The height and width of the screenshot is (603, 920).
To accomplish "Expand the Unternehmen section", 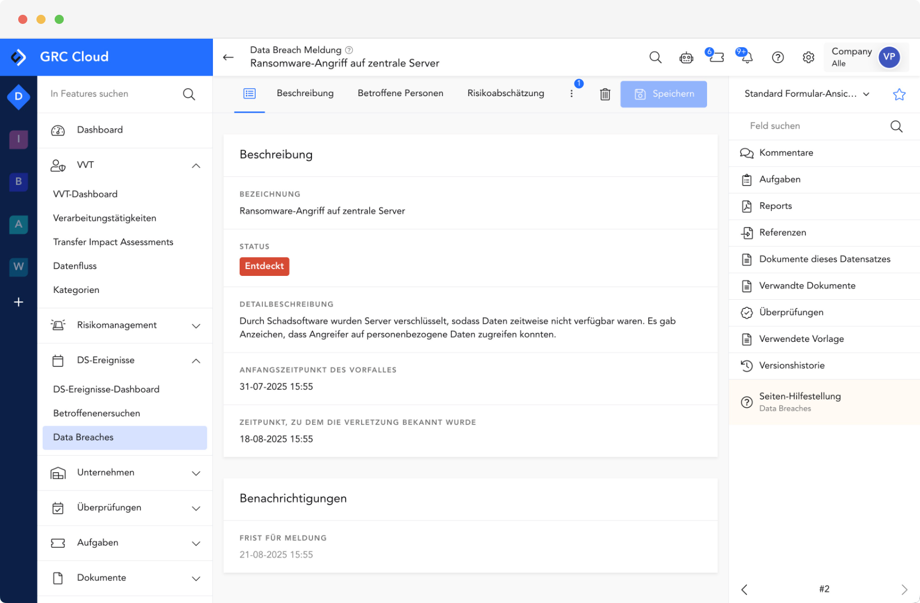I will click(x=196, y=473).
